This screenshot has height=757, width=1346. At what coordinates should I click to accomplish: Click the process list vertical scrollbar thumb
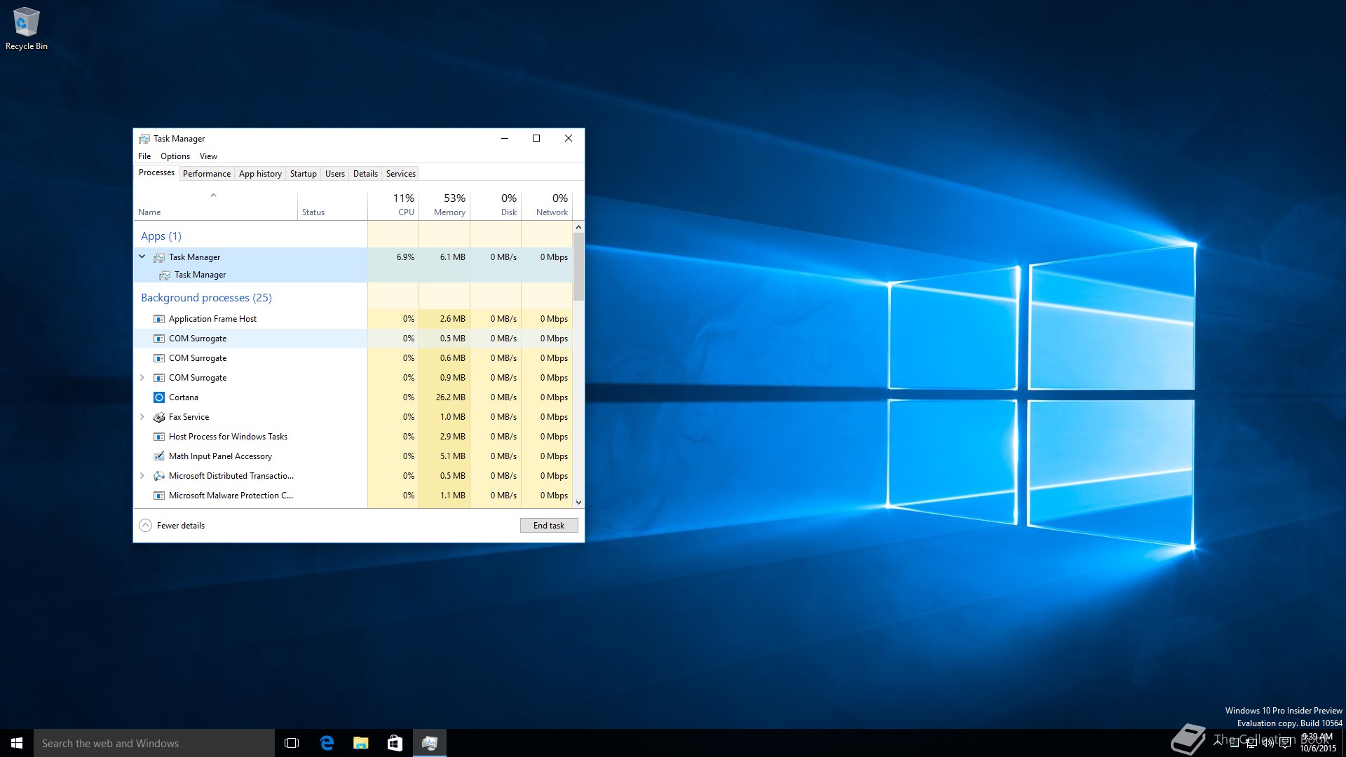click(x=578, y=266)
